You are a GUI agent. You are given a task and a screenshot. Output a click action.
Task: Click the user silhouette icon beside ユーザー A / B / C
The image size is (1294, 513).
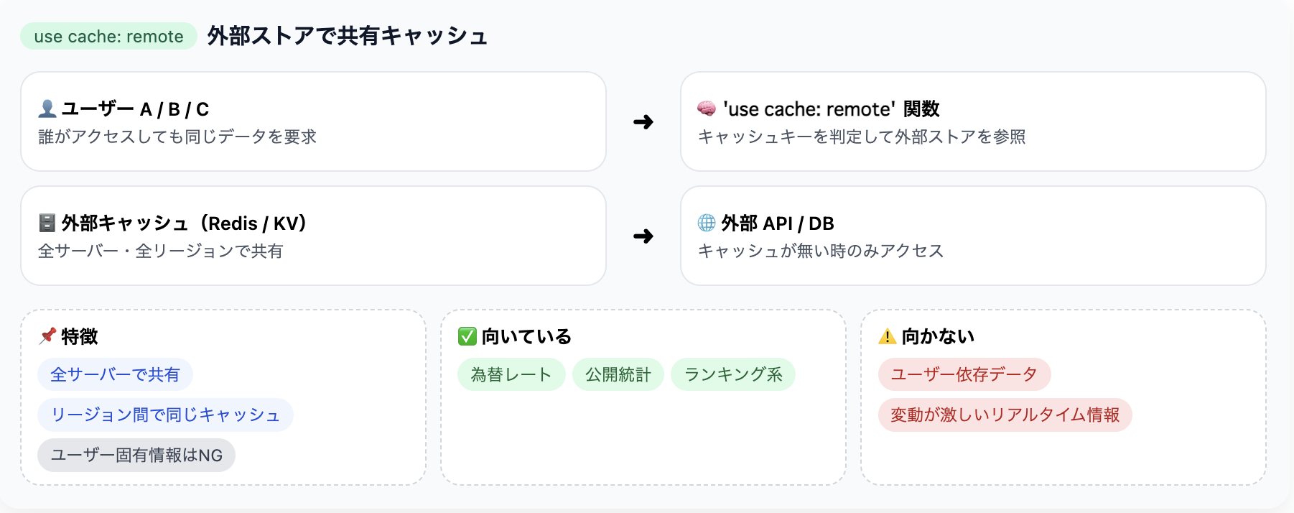tap(47, 109)
